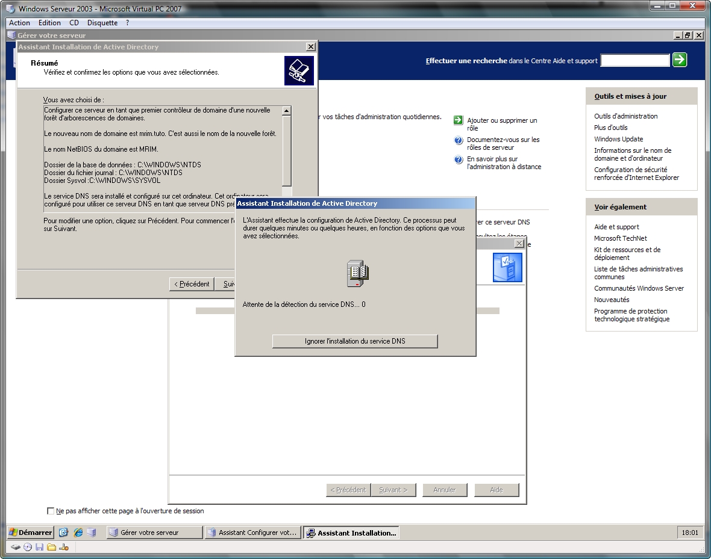Check Ne pas afficher cette page checkbox
Image resolution: width=711 pixels, height=559 pixels.
51,511
